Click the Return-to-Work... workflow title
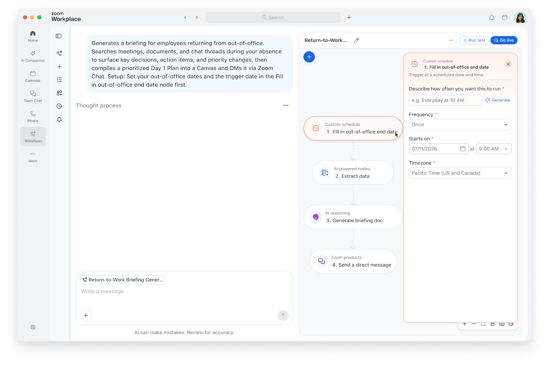 point(326,40)
